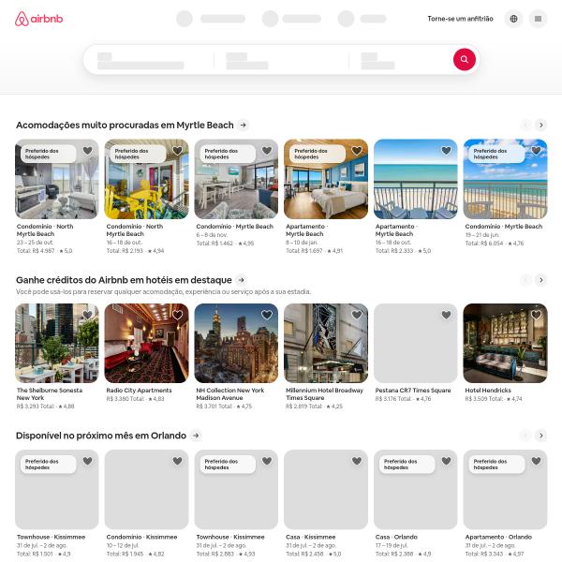
Task: Heart the Pestana CR7 Times Square card
Action: [446, 315]
